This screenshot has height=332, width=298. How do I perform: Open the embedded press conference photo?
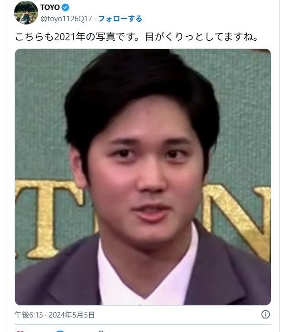pos(143,177)
